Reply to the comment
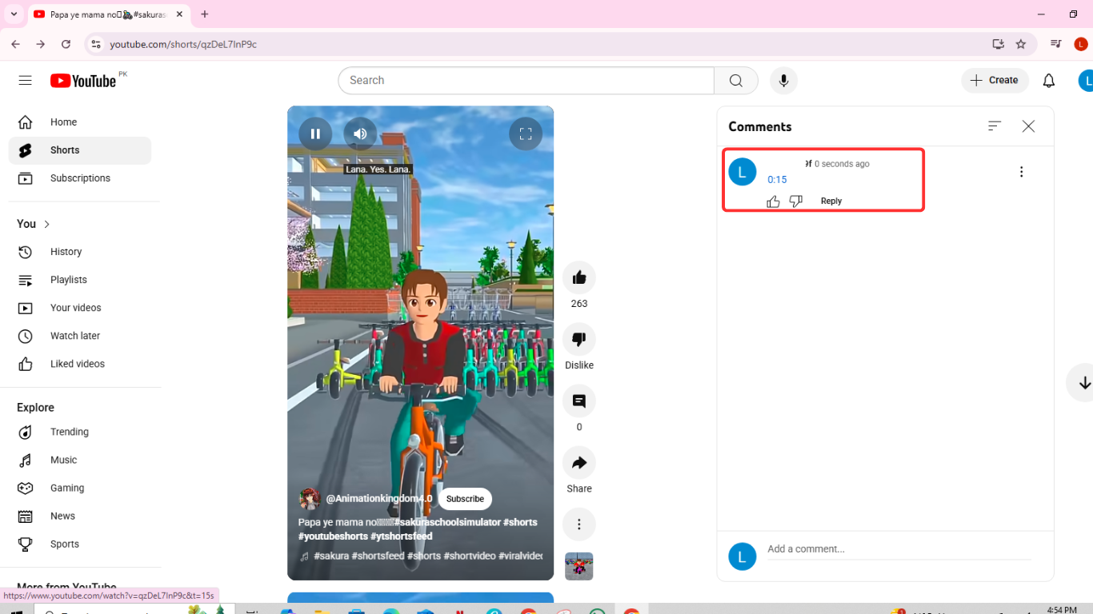Screen dimensions: 1093x614 pos(831,201)
